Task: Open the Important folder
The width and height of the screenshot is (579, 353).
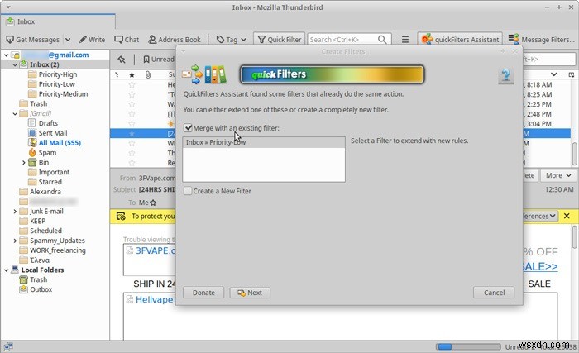Action: click(x=54, y=172)
